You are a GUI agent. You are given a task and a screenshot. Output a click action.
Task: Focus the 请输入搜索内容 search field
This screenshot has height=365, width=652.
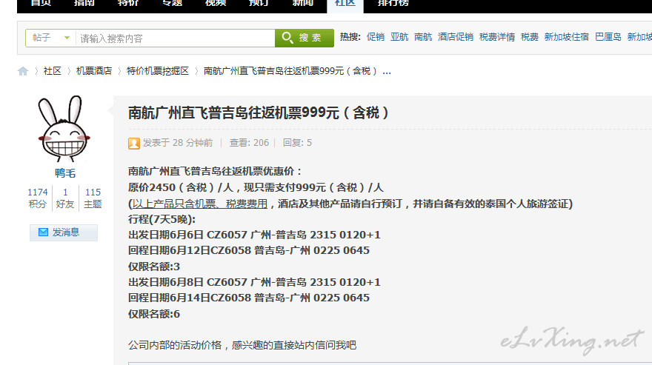coord(174,38)
